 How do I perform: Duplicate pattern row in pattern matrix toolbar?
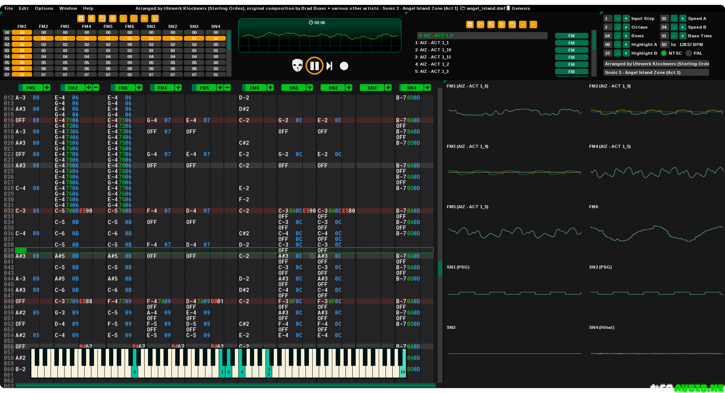tap(102, 18)
